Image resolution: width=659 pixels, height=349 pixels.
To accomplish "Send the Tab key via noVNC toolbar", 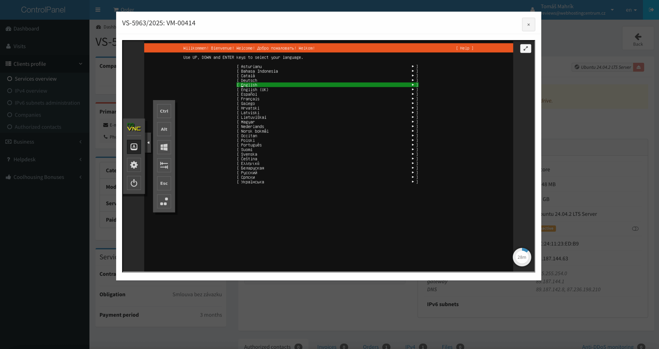I will pos(164,165).
